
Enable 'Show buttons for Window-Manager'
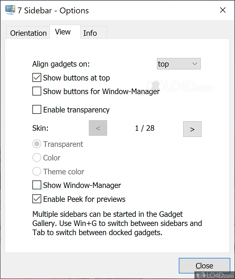tap(37, 91)
